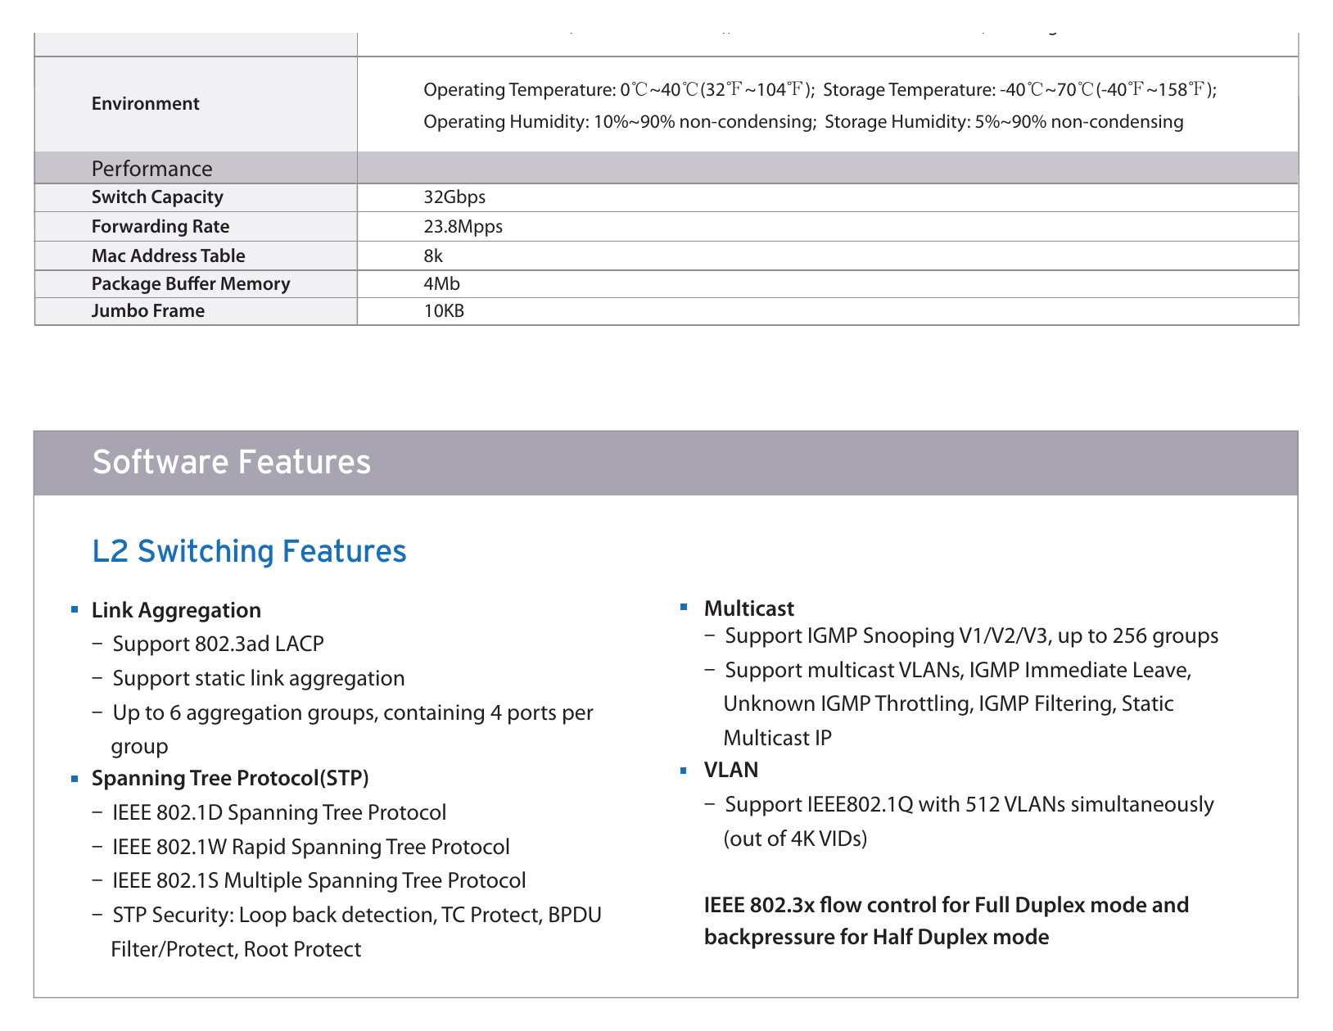Select the 32Gbps value
The image size is (1333, 1031).
pos(454,197)
